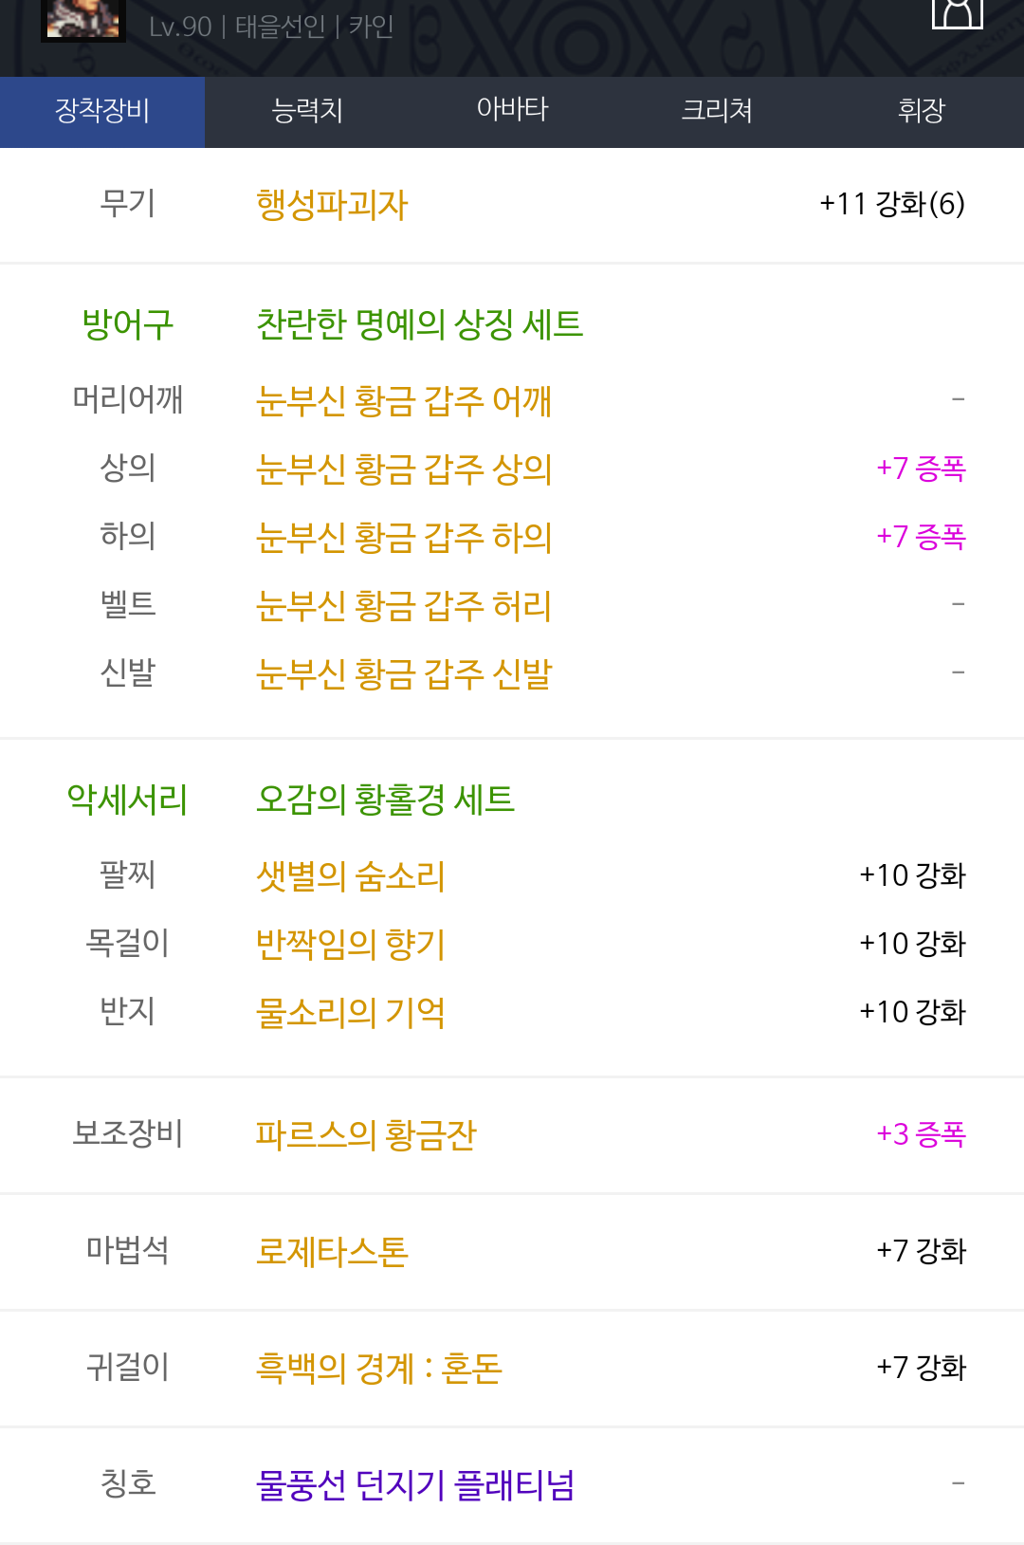
Task: View item 눈부신 황금 갑주 어깨
Action: (404, 401)
